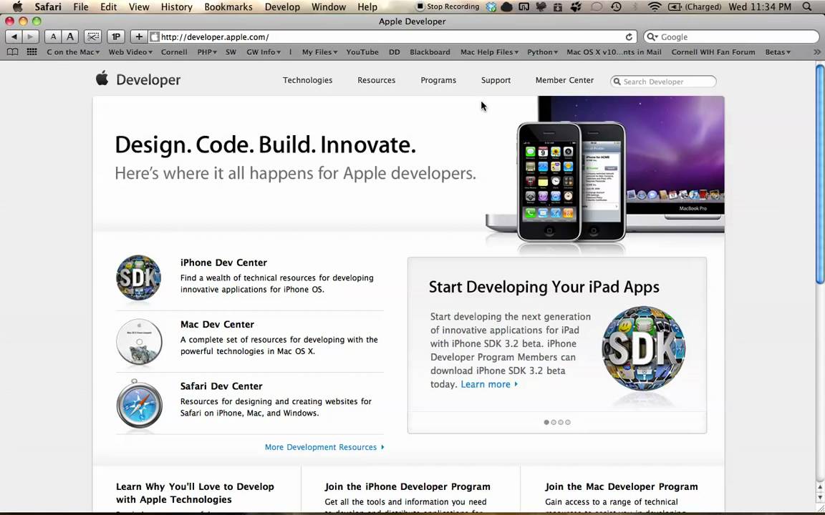Image resolution: width=825 pixels, height=515 pixels.
Task: Open the Google search engine magnifier menu
Action: 652,36
